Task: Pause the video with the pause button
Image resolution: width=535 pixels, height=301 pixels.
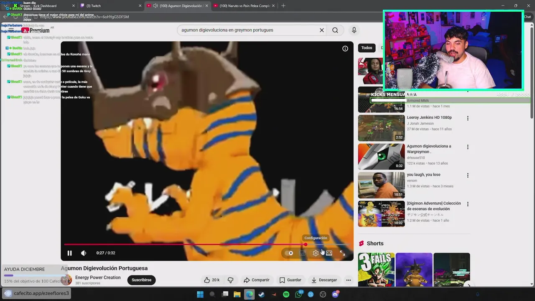Action: (70, 253)
